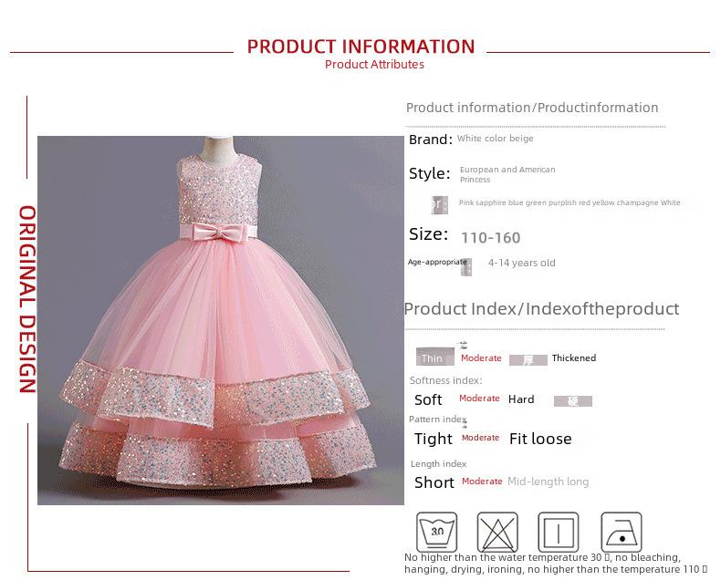Click the hang dry square icon
Screen dimensions: 721x580
(559, 532)
